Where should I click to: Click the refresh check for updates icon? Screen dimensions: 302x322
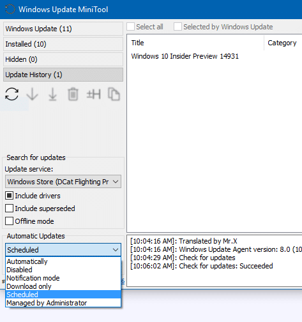[11, 94]
